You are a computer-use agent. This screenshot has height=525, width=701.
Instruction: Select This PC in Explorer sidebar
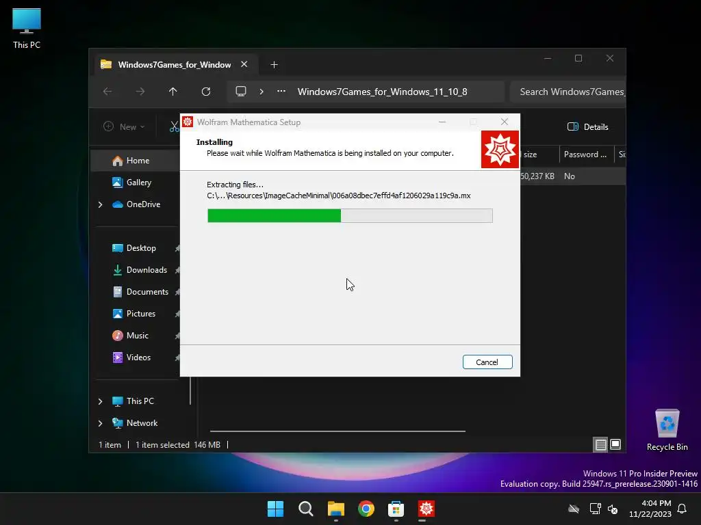coord(138,401)
